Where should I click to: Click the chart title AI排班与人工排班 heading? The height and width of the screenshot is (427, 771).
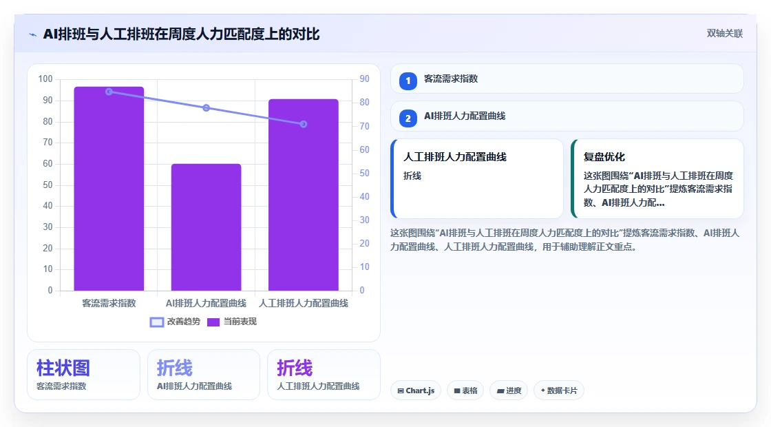[x=182, y=34]
